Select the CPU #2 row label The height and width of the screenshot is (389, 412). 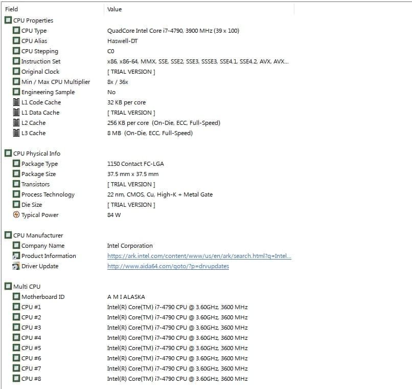click(31, 317)
